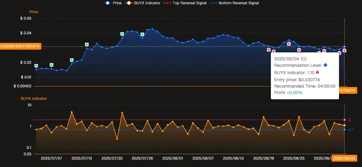Click the '0.1' label on the BUYX axis
This screenshot has width=362, height=167.
coord(29,148)
